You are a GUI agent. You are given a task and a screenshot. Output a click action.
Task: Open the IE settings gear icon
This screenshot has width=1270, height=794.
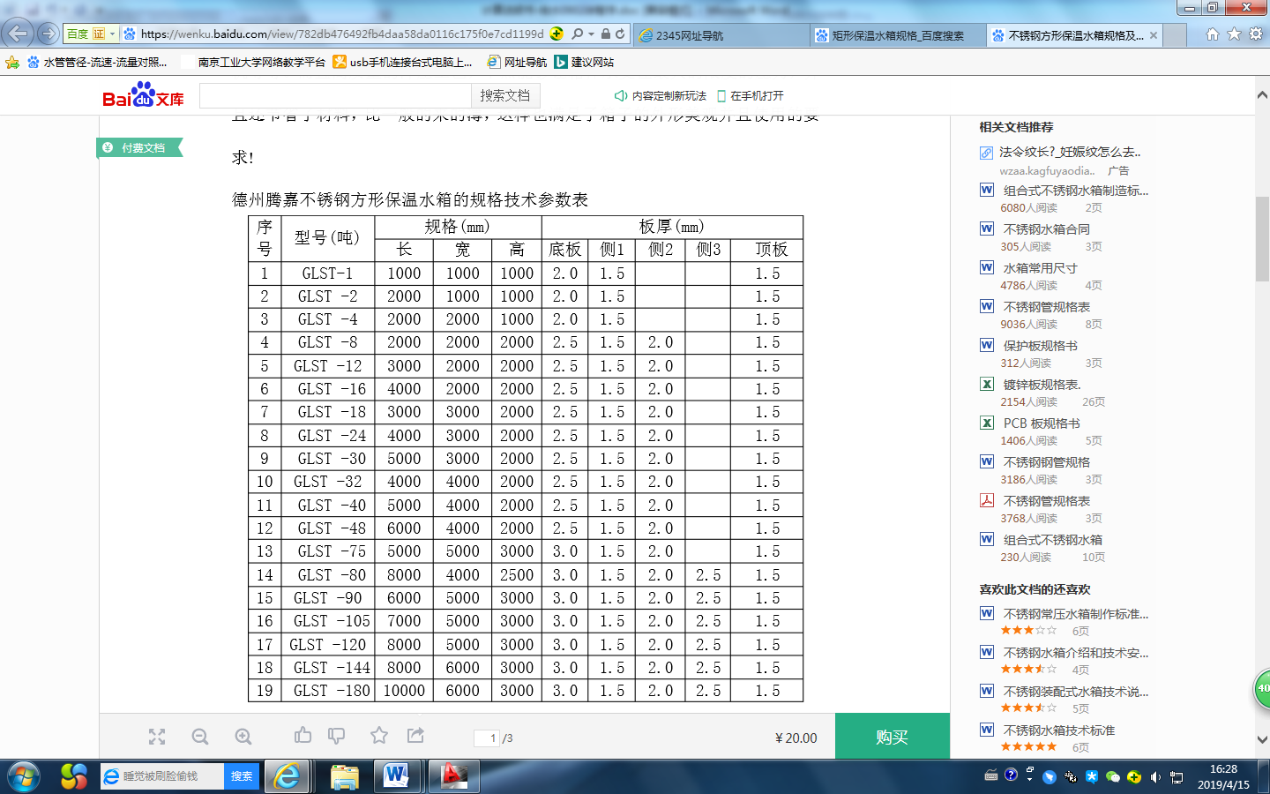click(x=1255, y=34)
